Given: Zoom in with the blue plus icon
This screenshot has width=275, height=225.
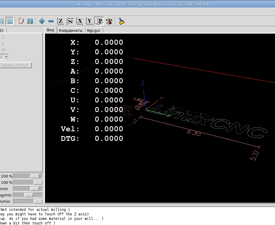Looking at the screenshot, I should pos(42,21).
